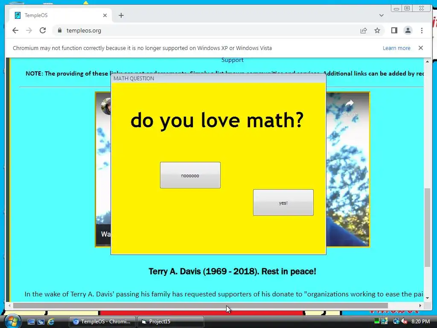
Task: Maximize the Chromium window
Action: coord(407,8)
